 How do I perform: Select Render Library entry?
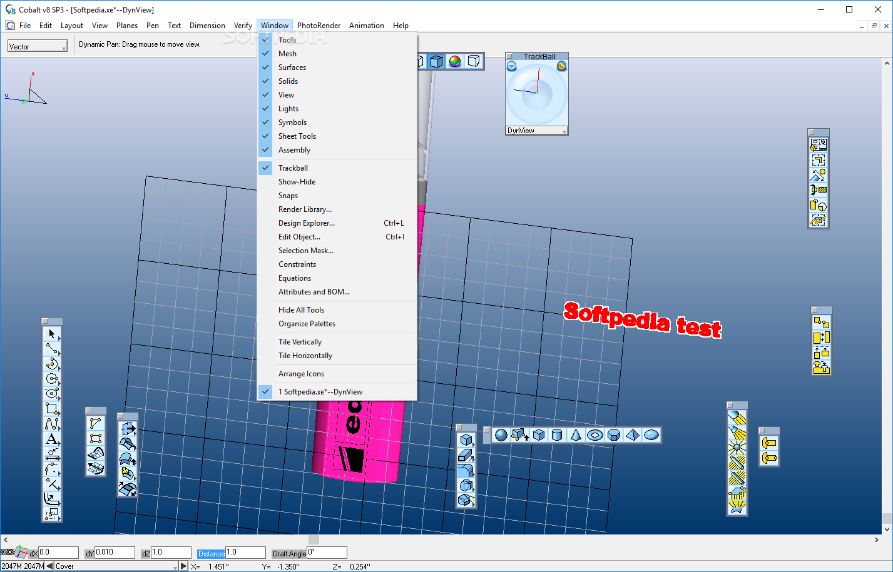(337, 209)
